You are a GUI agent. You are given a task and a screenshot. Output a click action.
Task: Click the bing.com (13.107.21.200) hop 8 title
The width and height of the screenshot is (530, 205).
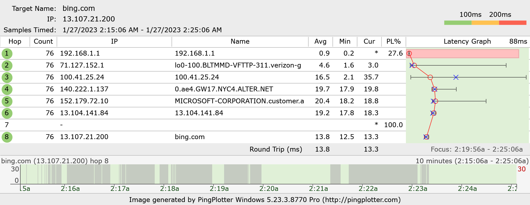55,161
